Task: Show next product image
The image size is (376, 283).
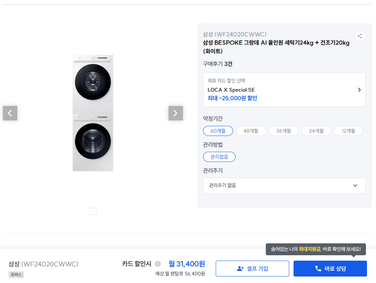Action: 175,113
